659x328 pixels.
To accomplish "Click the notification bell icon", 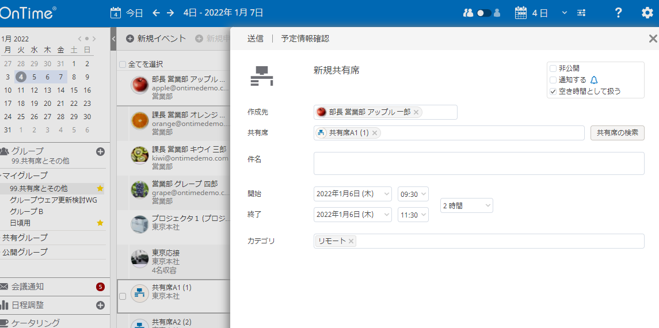I will click(594, 80).
